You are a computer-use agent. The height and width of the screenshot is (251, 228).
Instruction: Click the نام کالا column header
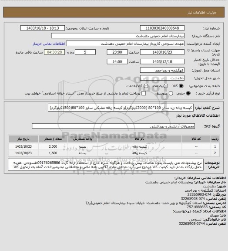coord(139,139)
